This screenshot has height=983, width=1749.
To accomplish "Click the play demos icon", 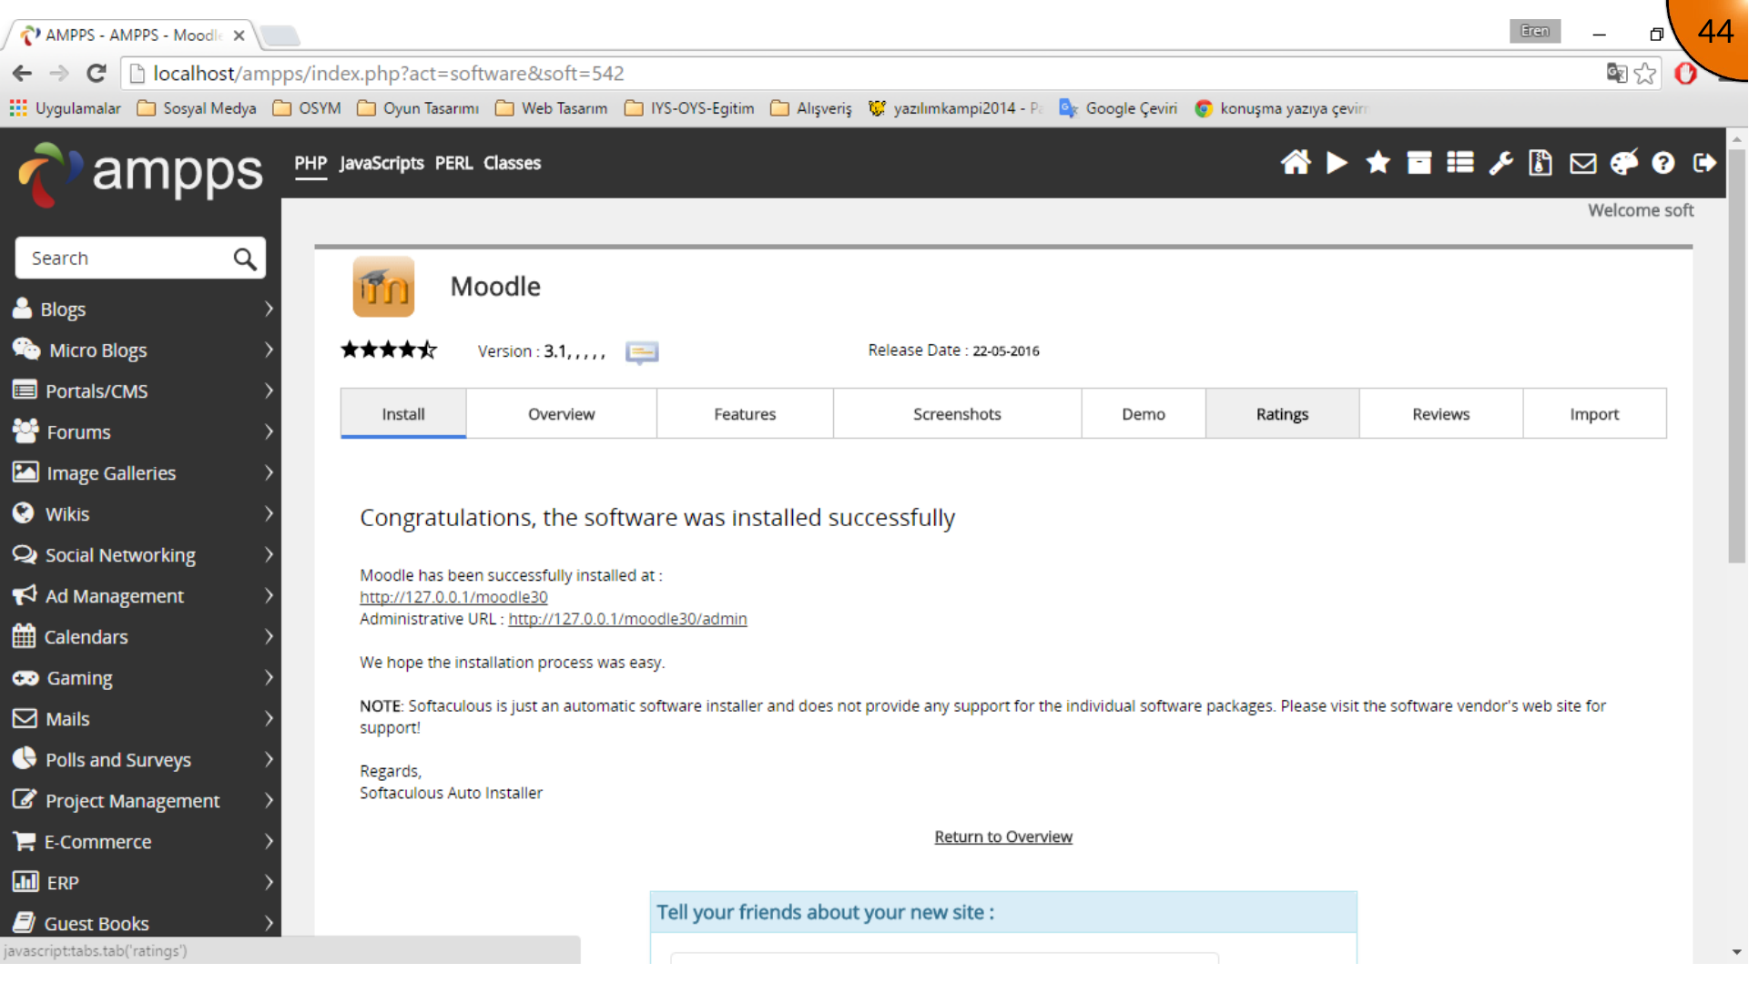I will [1337, 163].
